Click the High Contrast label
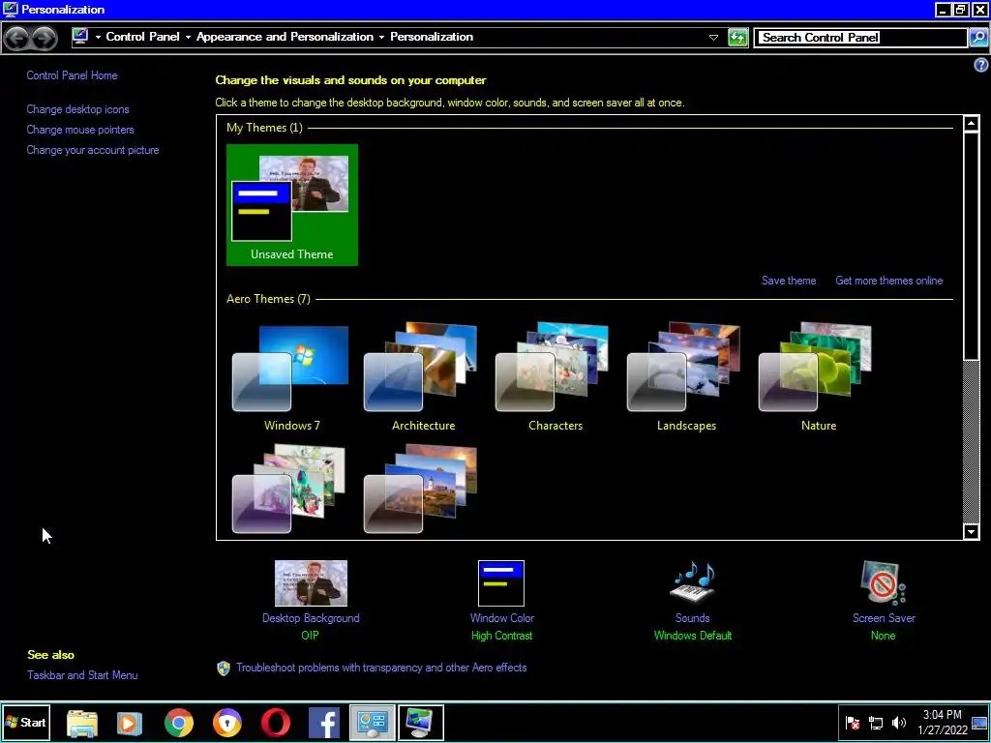 [502, 636]
